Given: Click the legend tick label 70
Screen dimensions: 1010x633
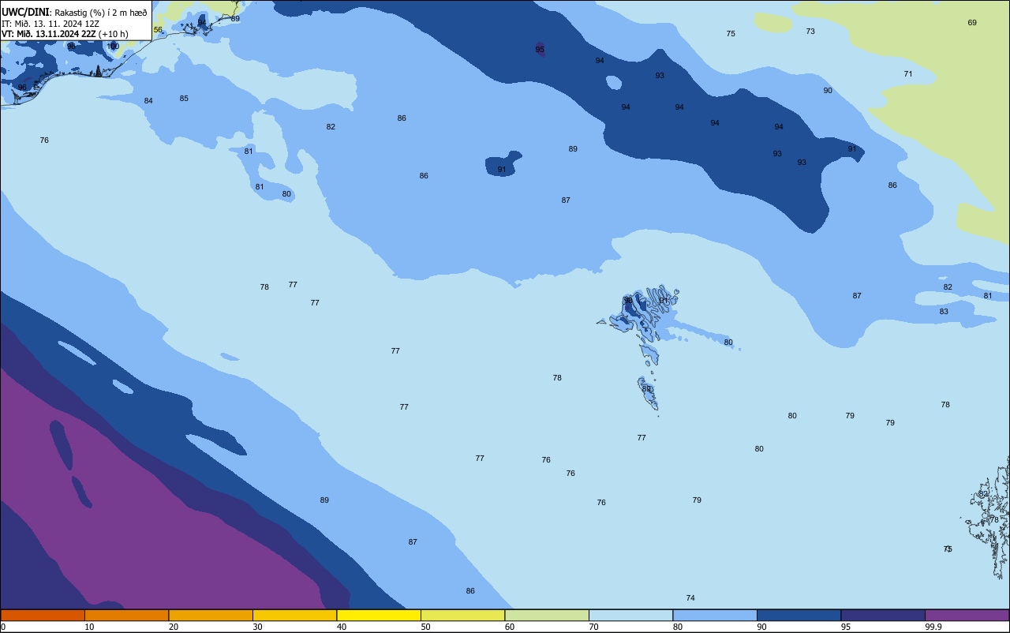Looking at the screenshot, I should (593, 627).
